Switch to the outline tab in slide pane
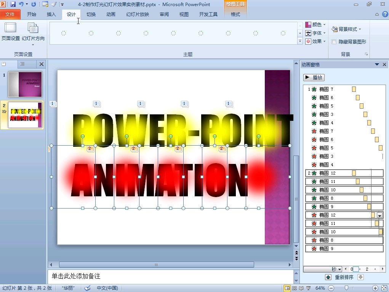The height and width of the screenshot is (292, 389). (x=22, y=64)
